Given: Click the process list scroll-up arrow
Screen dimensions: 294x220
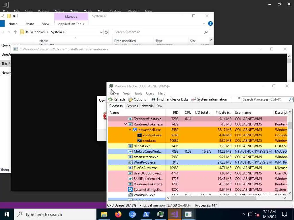Looking at the screenshot, I should coord(290,112).
